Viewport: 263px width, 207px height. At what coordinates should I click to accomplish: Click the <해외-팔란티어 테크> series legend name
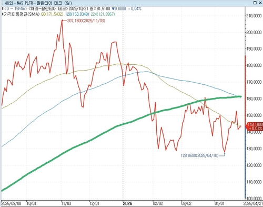point(48,9)
